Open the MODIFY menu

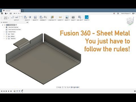35,20
